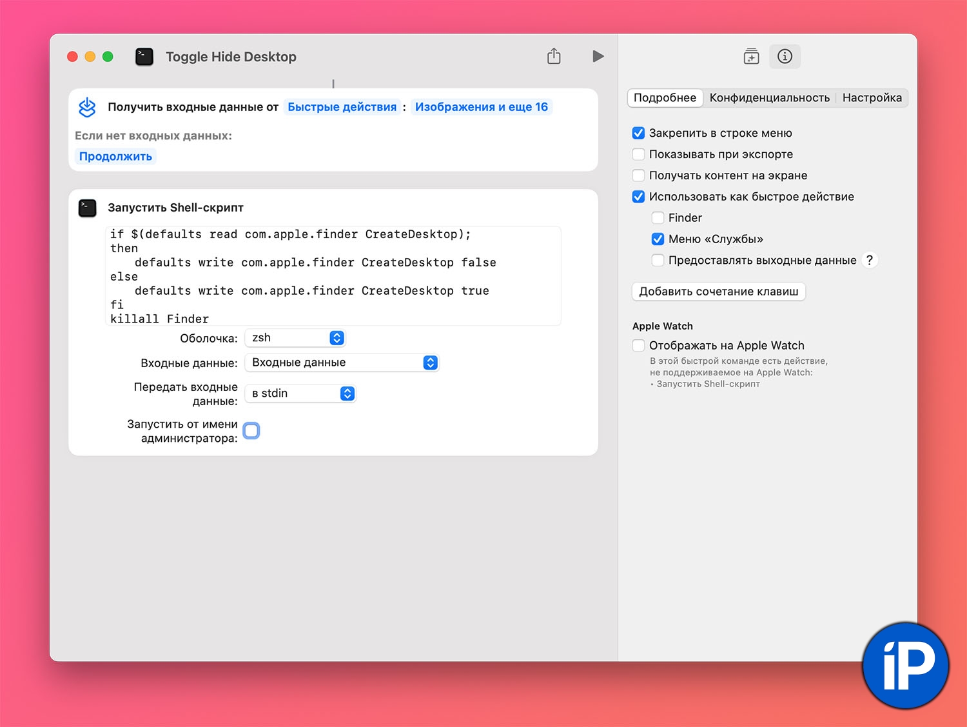Switch to the "Конфиденциальность" tab

pyautogui.click(x=769, y=98)
